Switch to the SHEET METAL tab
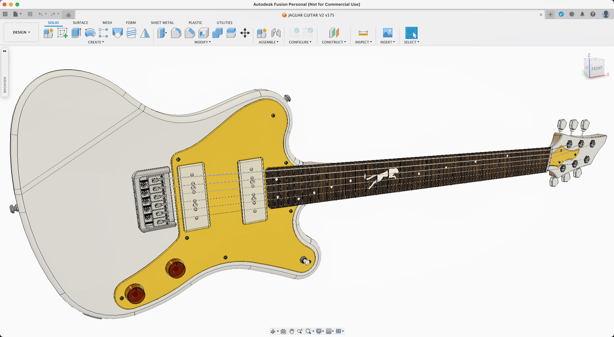The height and width of the screenshot is (337, 614). coord(162,23)
